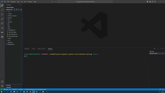Viewport: 165px width, 93px height.
Task: Switch to the PROBLEMS tab
Action: 27,49
